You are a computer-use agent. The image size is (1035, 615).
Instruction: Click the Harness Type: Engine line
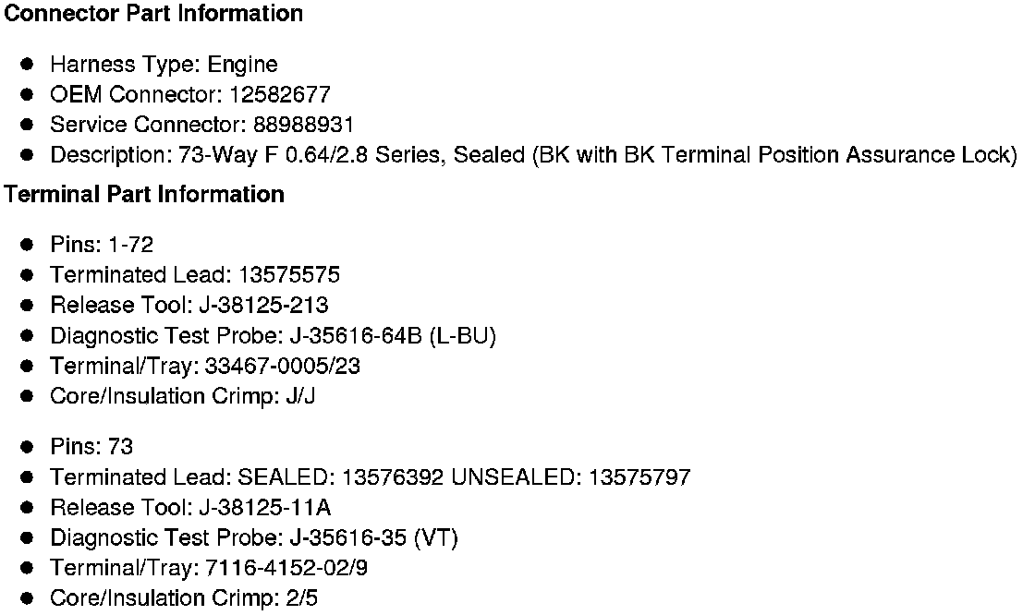164,65
